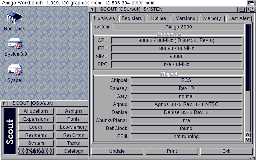Open the Fonts list
Viewport: 256px width, 160px height.
point(72,119)
